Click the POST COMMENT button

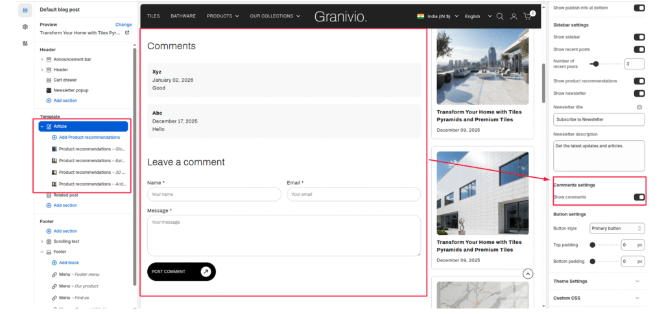(x=181, y=272)
